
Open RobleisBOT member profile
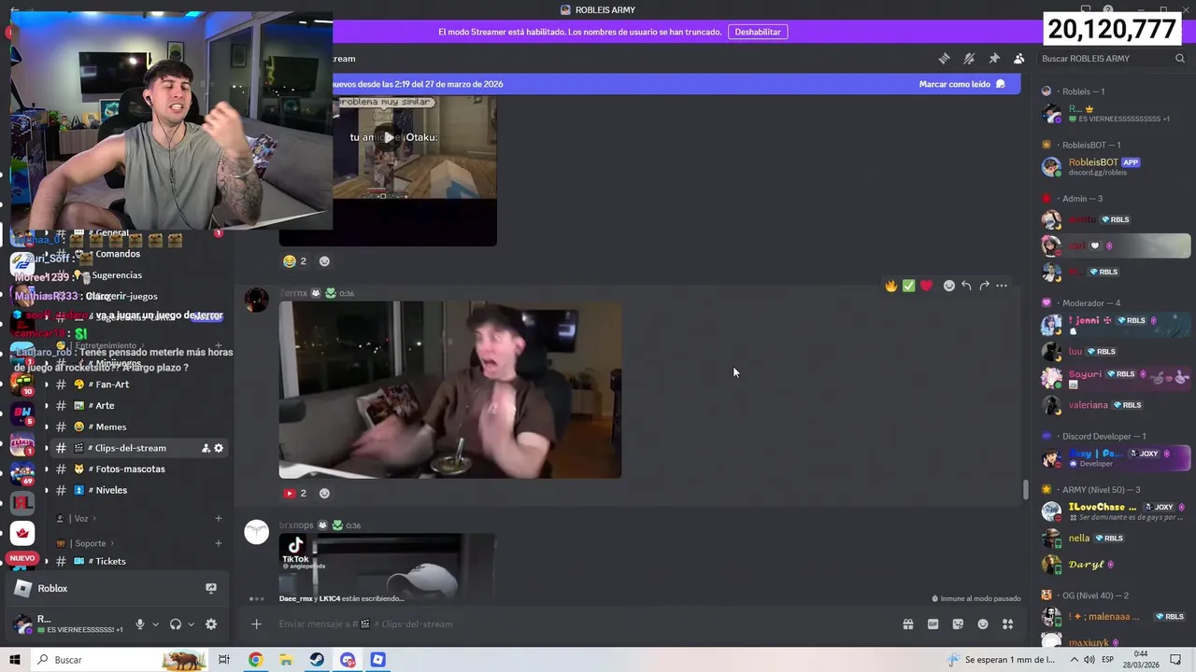[1115, 166]
